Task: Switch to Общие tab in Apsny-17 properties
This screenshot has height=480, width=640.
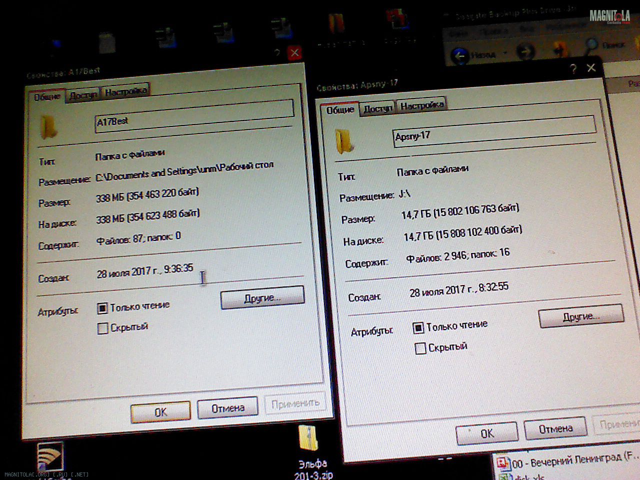Action: pos(340,110)
